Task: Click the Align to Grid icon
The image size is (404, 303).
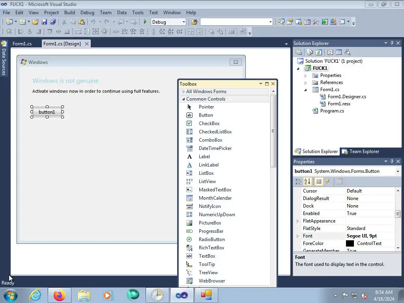Action: tap(9, 32)
